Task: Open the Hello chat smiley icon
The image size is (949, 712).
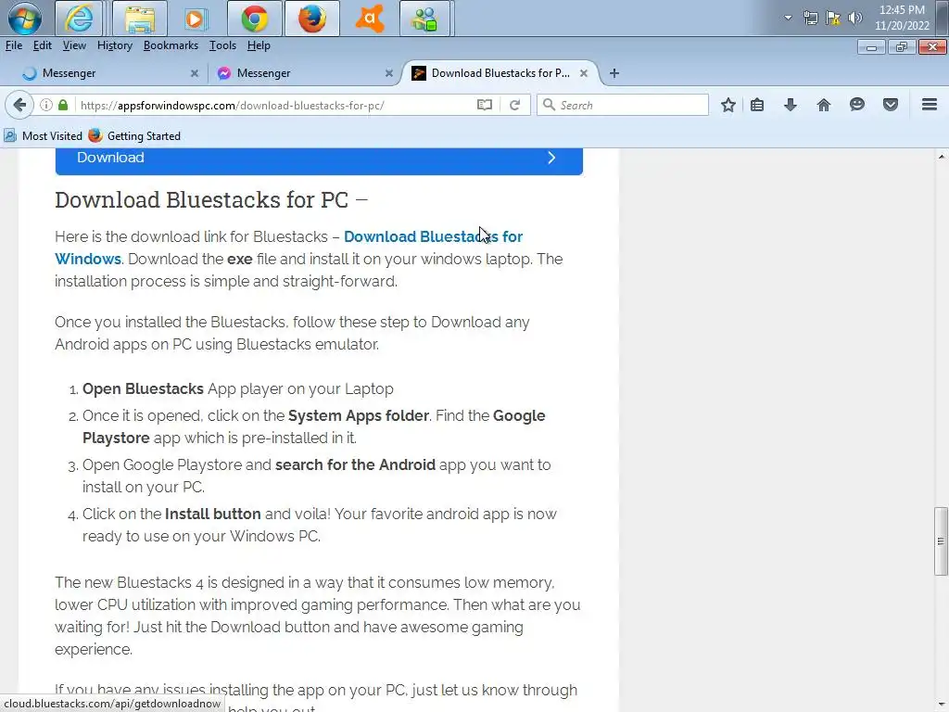Action: (856, 105)
